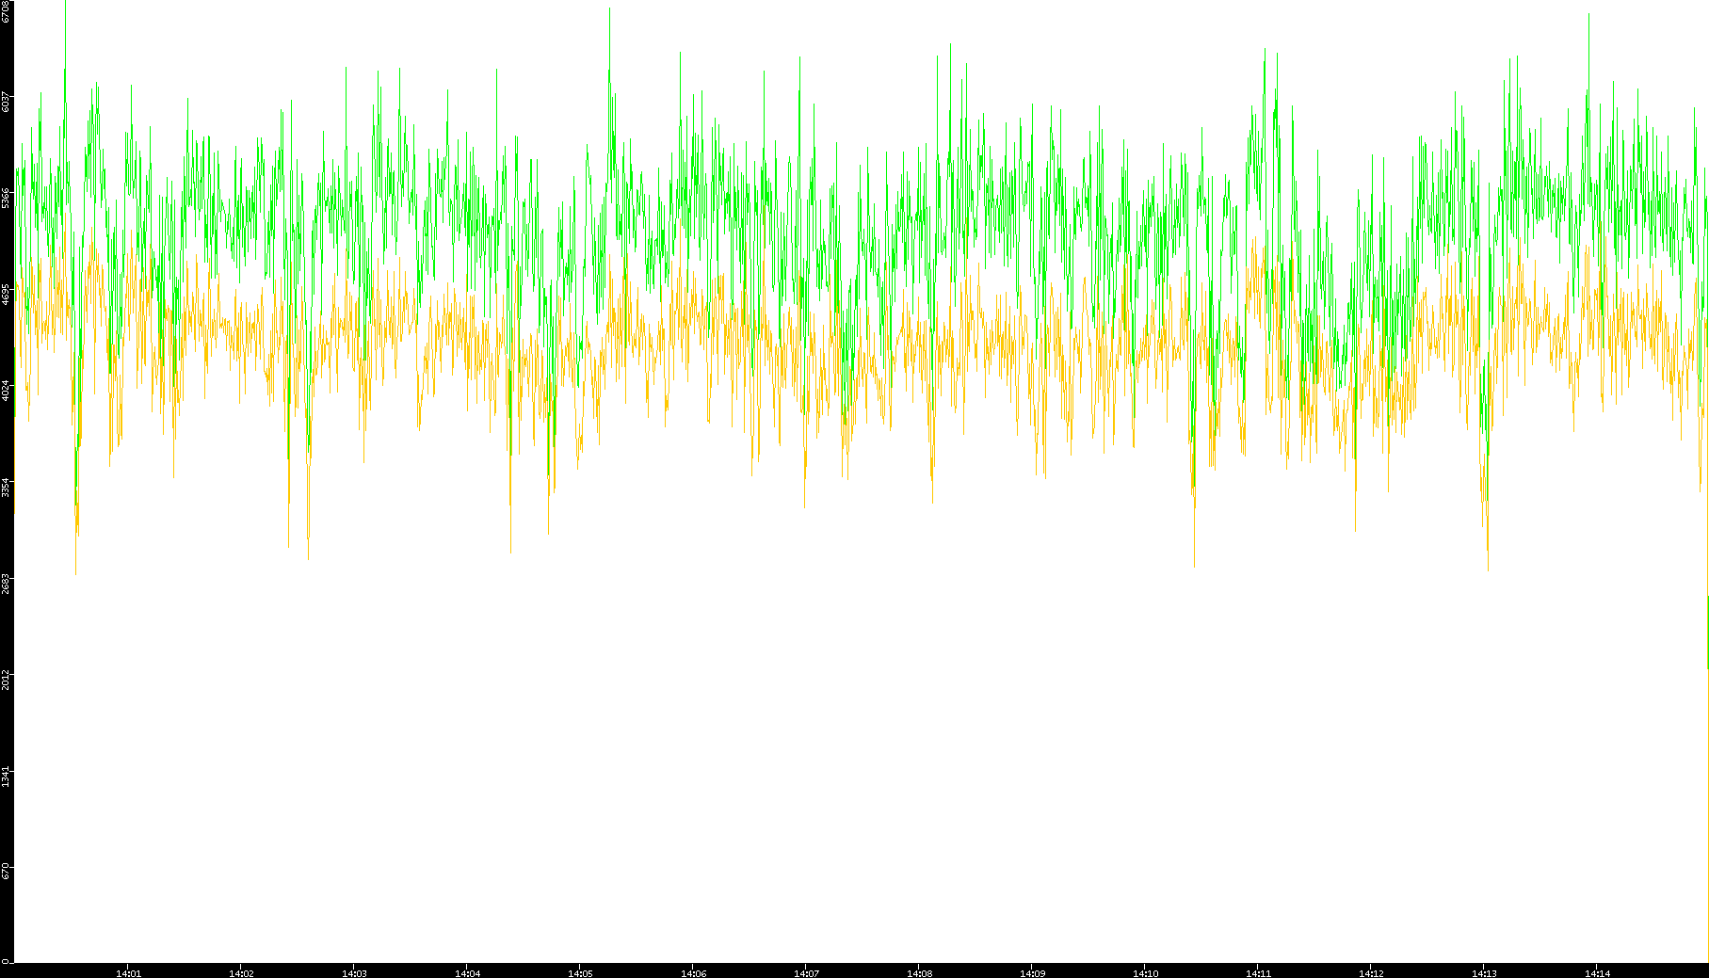Click the 6037 vertical axis label

pyautogui.click(x=7, y=102)
